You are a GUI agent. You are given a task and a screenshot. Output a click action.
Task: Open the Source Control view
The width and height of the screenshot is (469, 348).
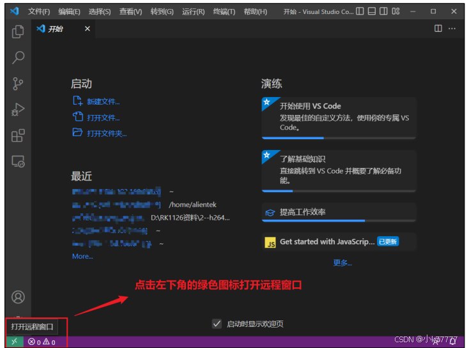(18, 84)
